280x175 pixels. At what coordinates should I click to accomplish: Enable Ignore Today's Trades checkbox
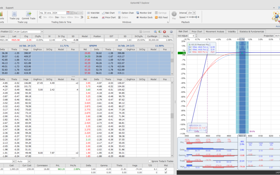point(150,161)
